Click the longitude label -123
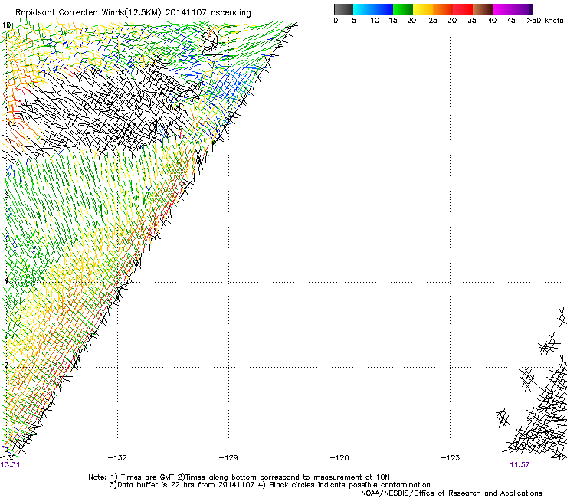This screenshot has width=567, height=498. coord(451,458)
